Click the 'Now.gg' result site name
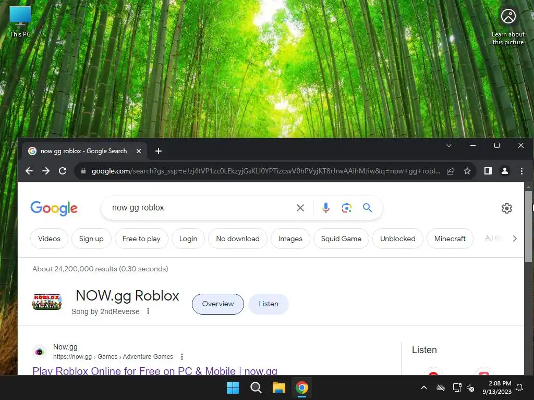The height and width of the screenshot is (400, 534). 65,347
